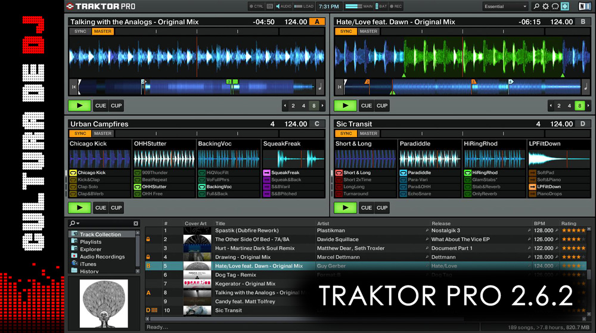Click the Short & Long loop icon
This screenshot has width=596, height=333.
[x=339, y=173]
